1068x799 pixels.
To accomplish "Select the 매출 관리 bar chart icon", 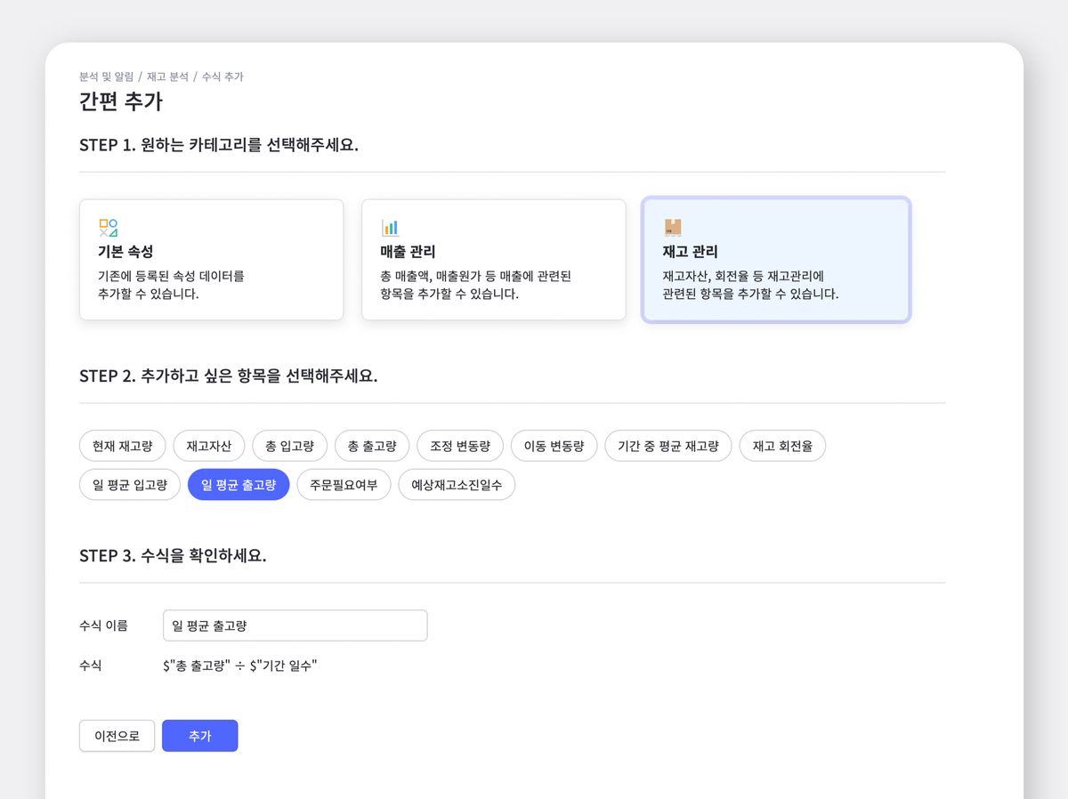I will coord(391,227).
